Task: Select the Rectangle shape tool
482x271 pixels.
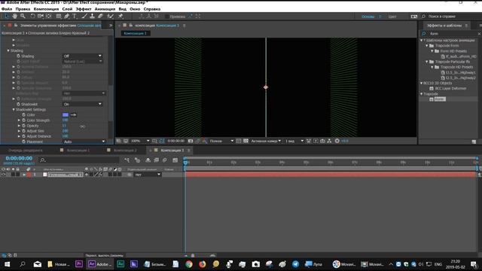Action: pyautogui.click(x=59, y=17)
